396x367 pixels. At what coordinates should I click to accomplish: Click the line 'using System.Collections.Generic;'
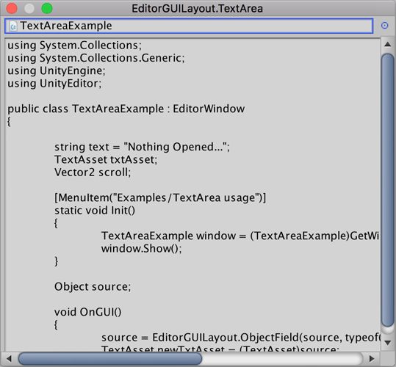click(96, 58)
